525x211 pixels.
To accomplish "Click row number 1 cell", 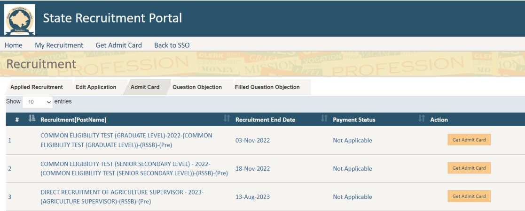I will (x=10, y=140).
